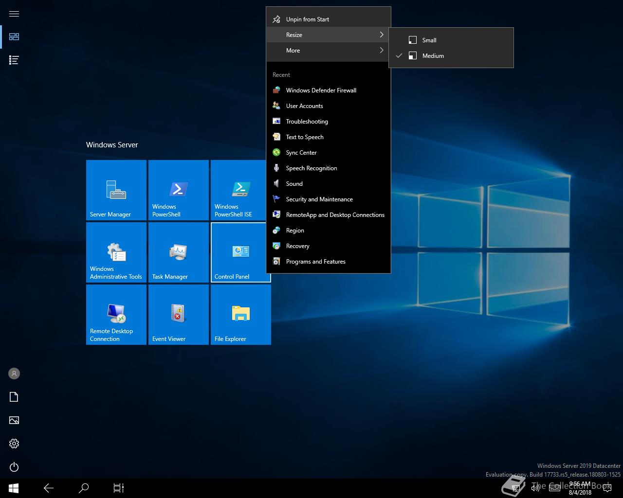This screenshot has width=623, height=498.
Task: Open the Power options icon
Action: (x=14, y=467)
